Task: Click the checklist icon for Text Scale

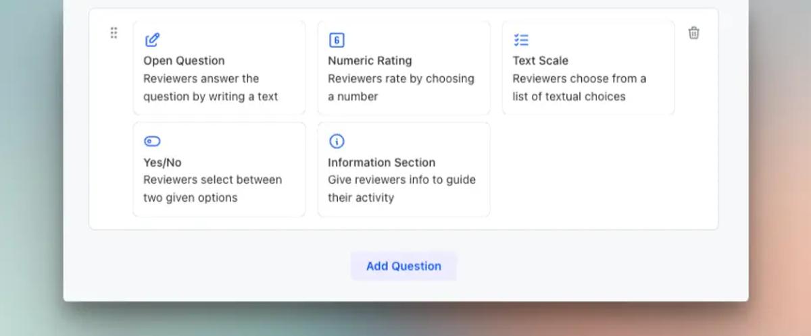Action: click(x=521, y=40)
